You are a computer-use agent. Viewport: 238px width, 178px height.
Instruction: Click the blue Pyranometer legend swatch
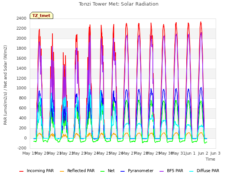point(122,171)
